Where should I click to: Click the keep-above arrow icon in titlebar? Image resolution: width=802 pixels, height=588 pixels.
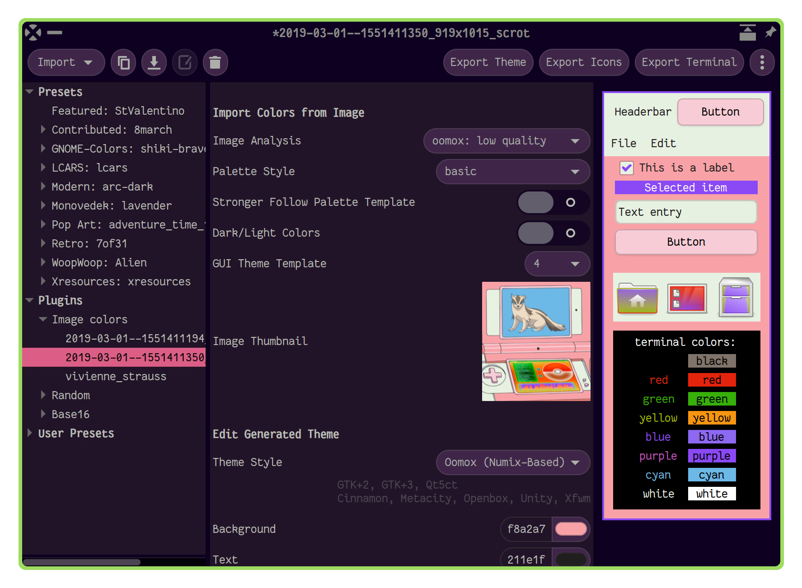click(x=747, y=33)
